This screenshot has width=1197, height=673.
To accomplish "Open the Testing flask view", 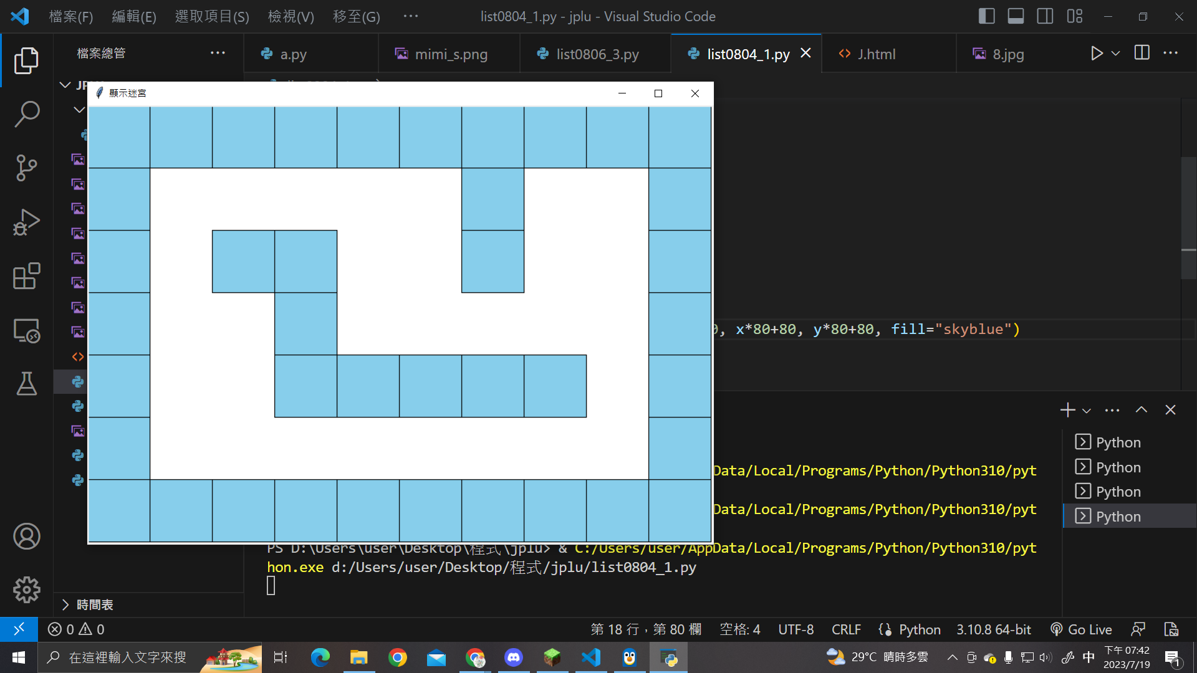I will [x=27, y=384].
